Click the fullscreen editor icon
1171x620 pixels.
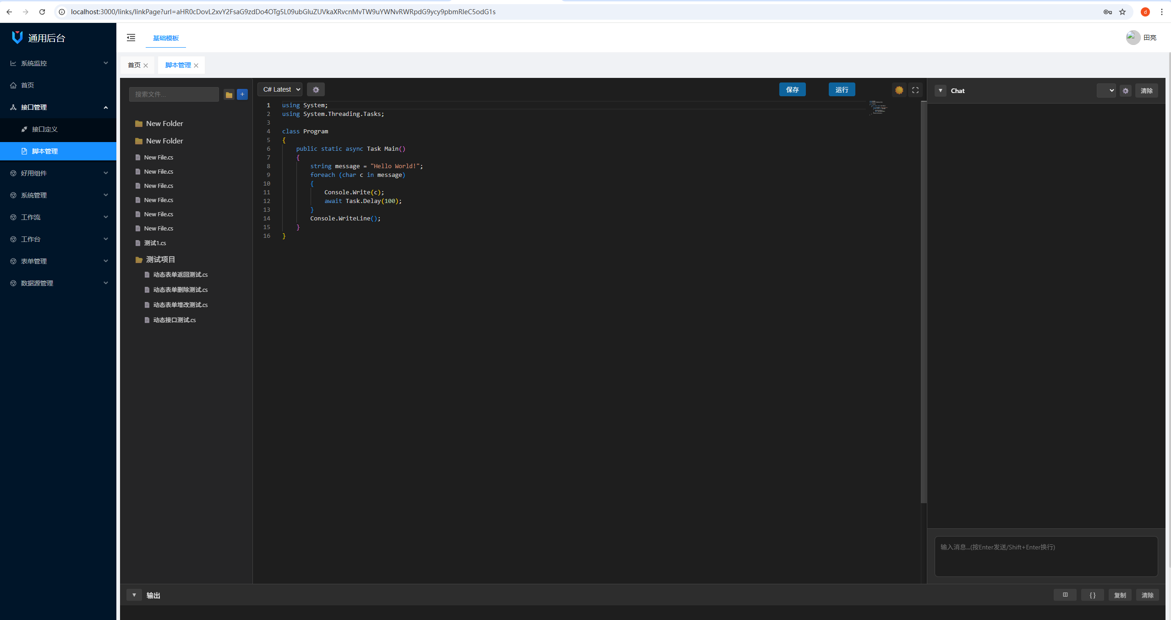pos(915,90)
